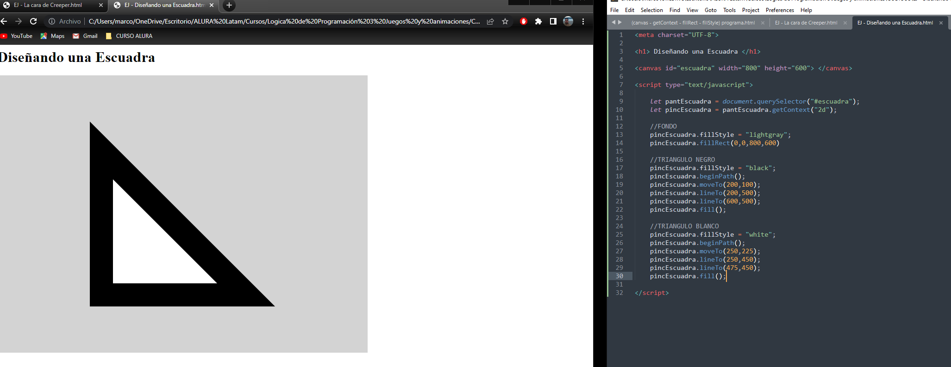Click the fillRect(0,0,800,600) code line

714,143
